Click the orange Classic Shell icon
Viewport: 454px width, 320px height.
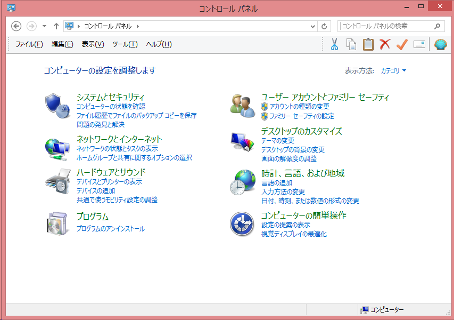pyautogui.click(x=440, y=44)
